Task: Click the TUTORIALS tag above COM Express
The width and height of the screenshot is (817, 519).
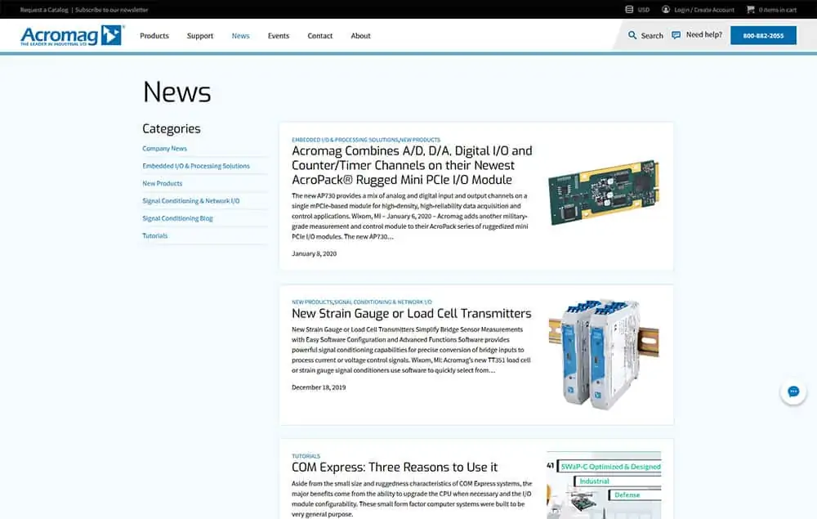Action: [x=306, y=456]
